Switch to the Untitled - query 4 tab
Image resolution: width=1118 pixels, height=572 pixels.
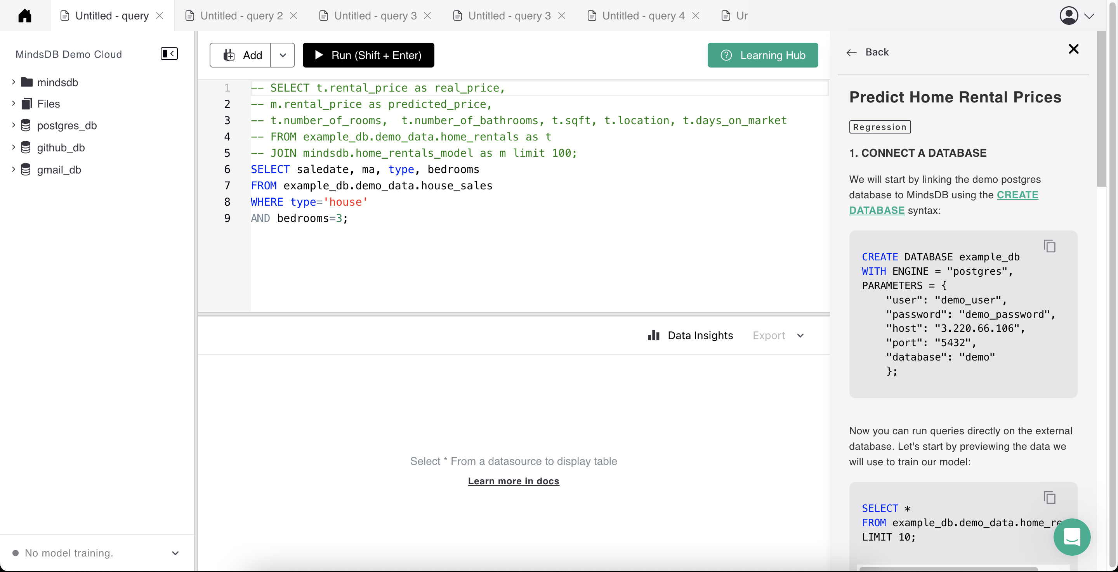[643, 16]
